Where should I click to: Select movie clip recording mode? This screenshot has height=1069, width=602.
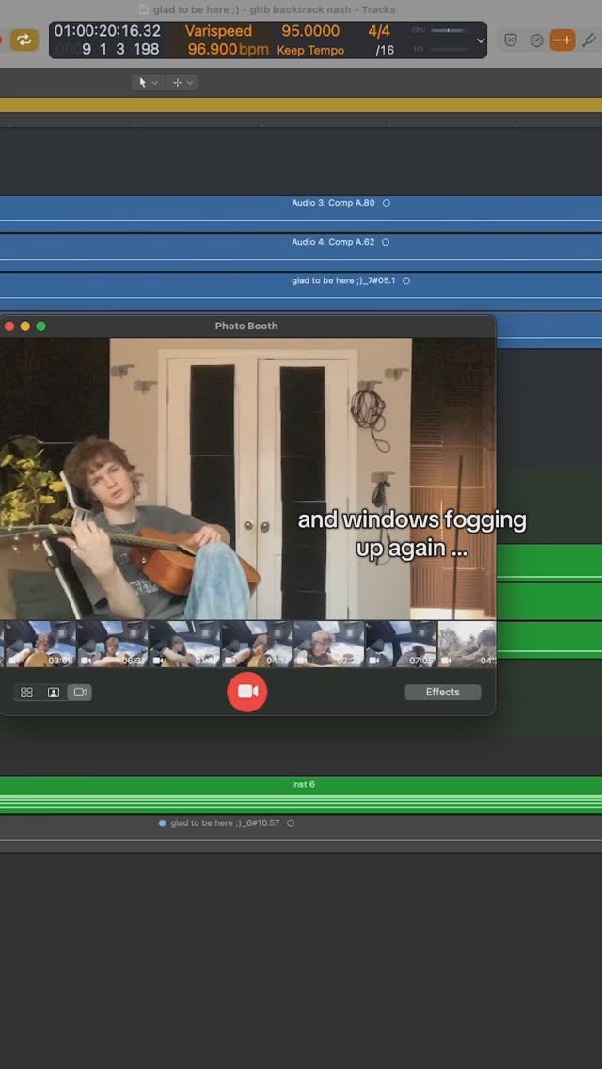point(80,693)
